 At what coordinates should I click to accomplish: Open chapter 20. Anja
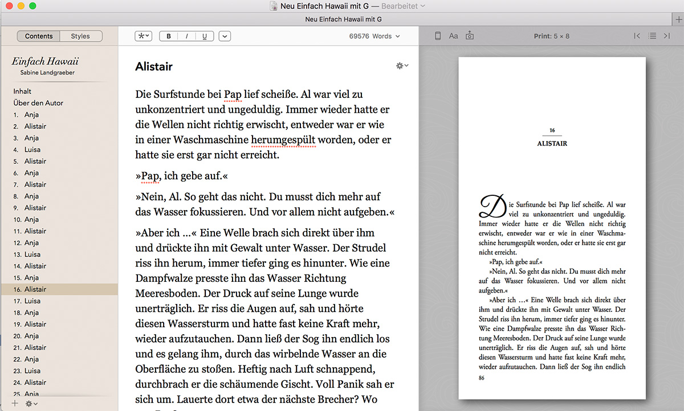[59, 336]
